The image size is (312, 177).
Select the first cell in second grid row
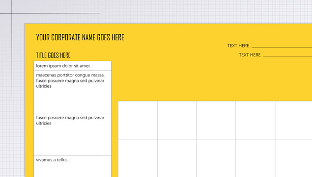point(138,158)
